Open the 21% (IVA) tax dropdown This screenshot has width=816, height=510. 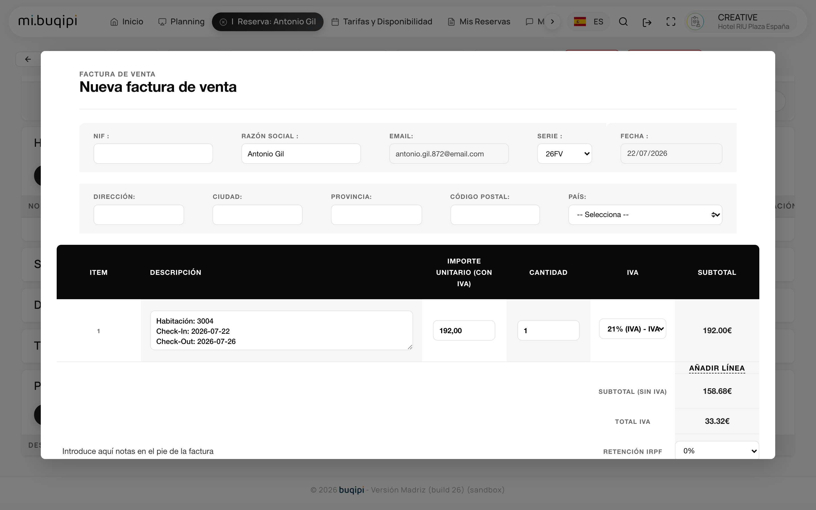pyautogui.click(x=633, y=329)
